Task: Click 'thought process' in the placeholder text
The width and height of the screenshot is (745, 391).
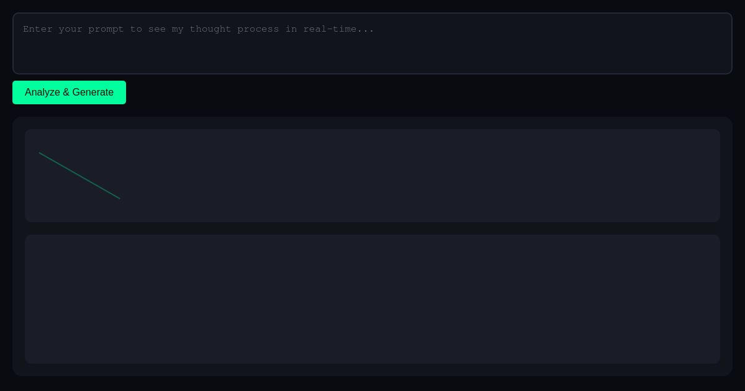Action: coord(234,29)
